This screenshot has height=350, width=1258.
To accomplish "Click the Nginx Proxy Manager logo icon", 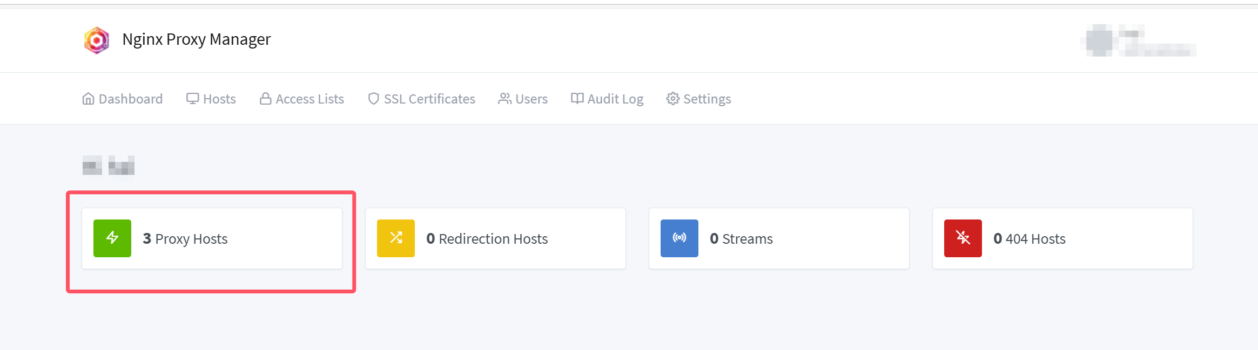I will coord(97,40).
